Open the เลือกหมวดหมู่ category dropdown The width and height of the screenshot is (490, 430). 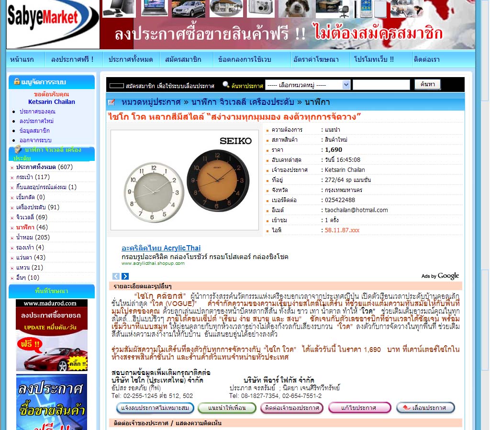click(308, 85)
